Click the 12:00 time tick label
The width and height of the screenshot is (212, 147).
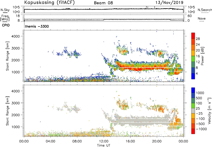[x=104, y=141]
